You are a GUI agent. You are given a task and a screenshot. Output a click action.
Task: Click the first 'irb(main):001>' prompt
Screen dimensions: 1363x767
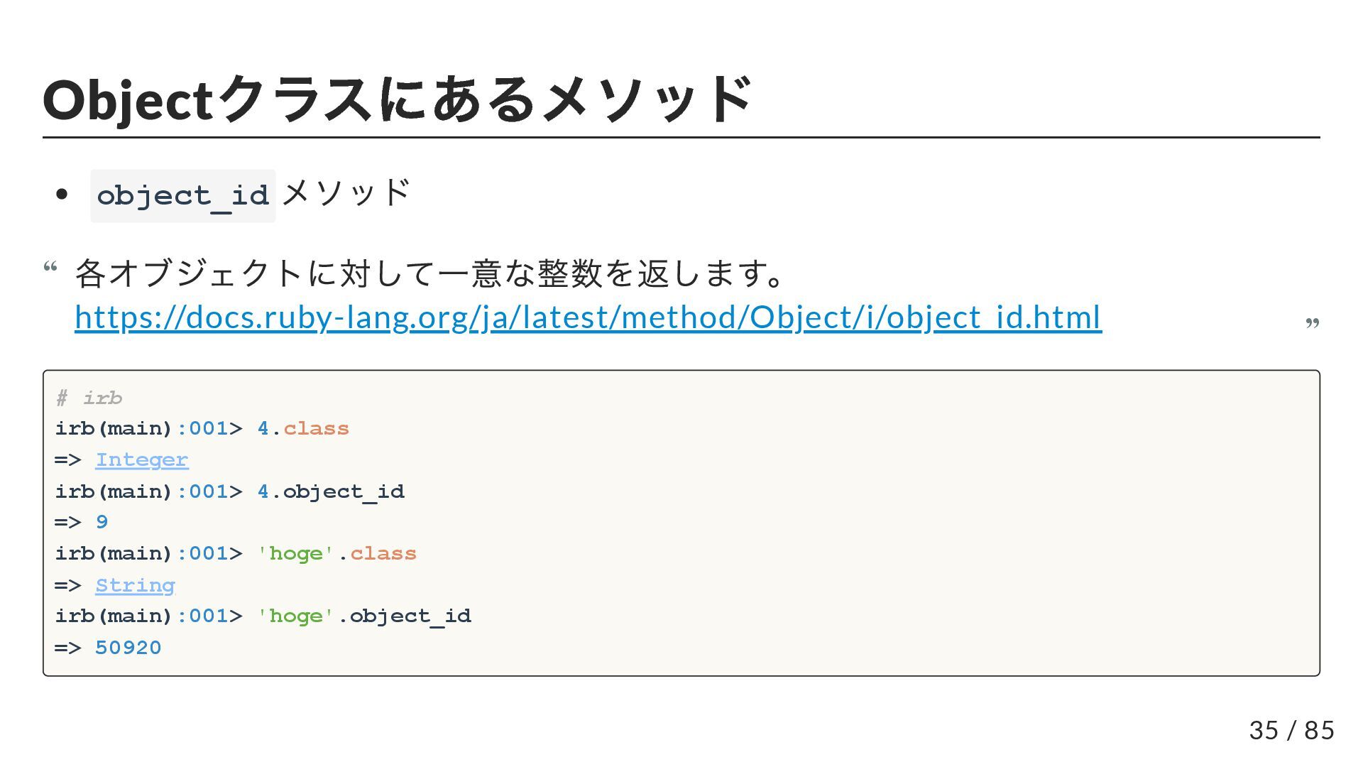(x=148, y=429)
